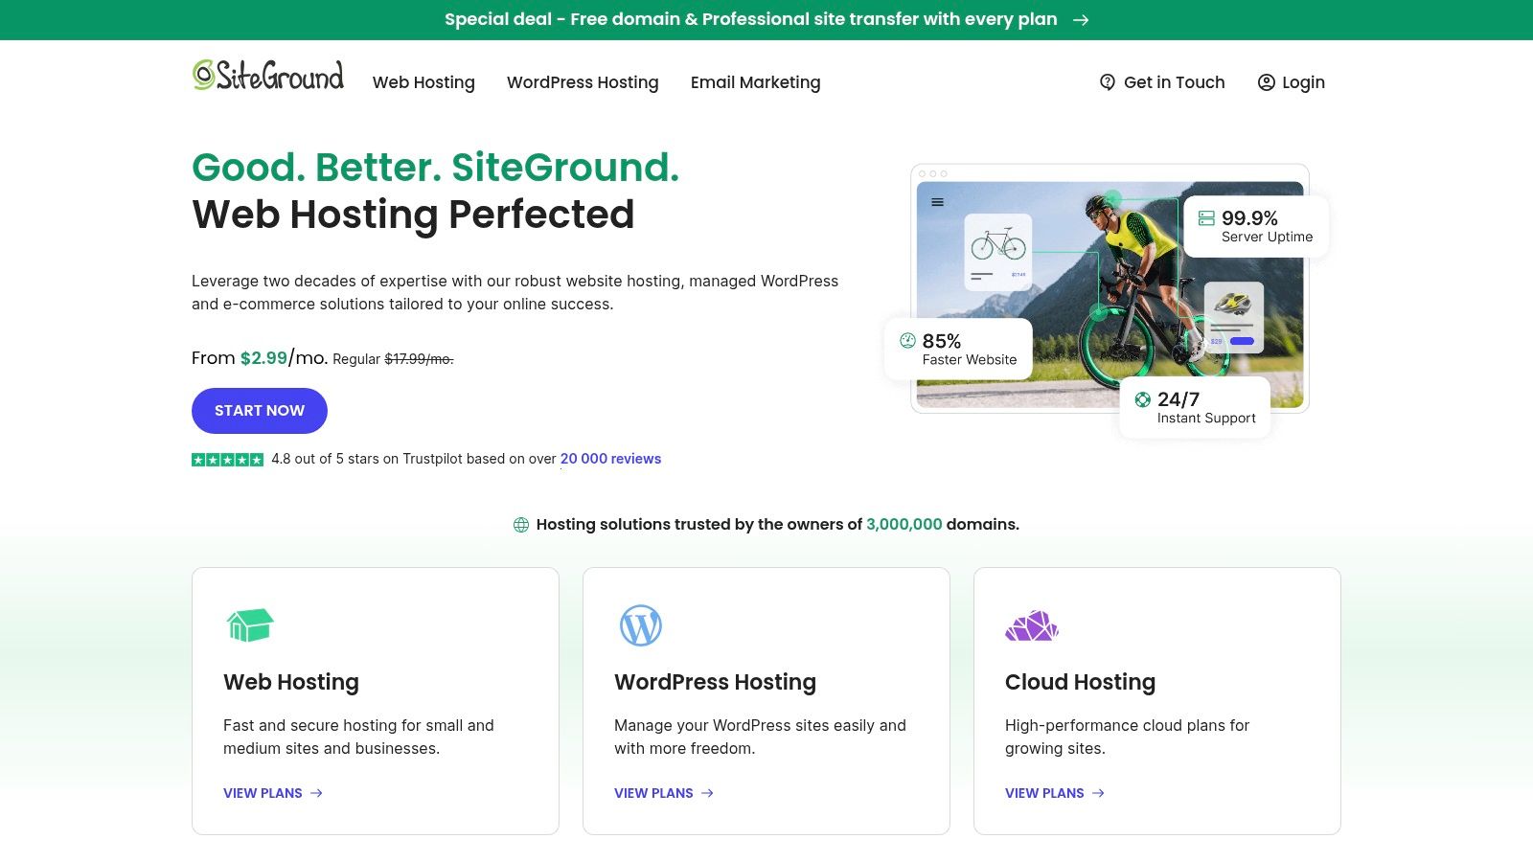Open the WordPress Hosting nav menu
Viewport: 1533px width, 862px height.
click(x=583, y=82)
